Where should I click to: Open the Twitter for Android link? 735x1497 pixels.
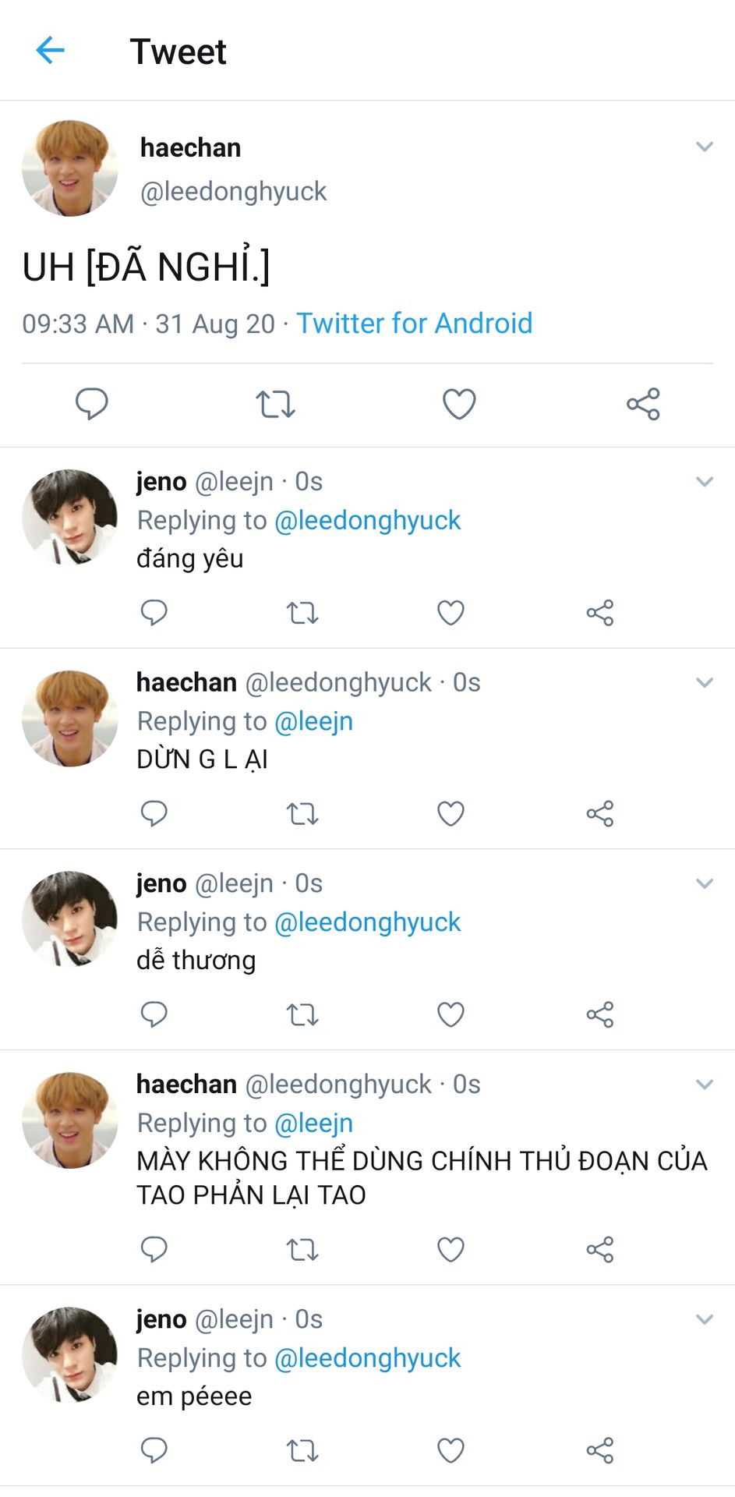415,323
